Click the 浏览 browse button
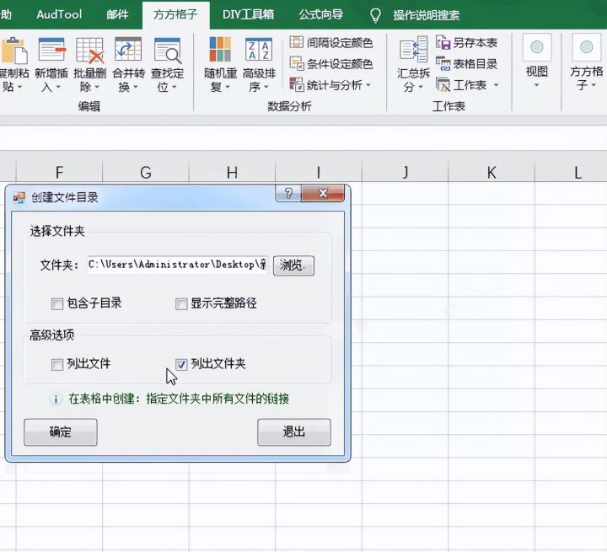The height and width of the screenshot is (552, 607). tap(293, 265)
